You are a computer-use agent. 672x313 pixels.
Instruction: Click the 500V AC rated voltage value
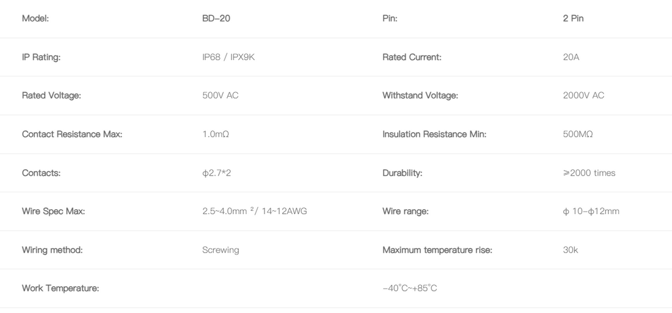221,95
